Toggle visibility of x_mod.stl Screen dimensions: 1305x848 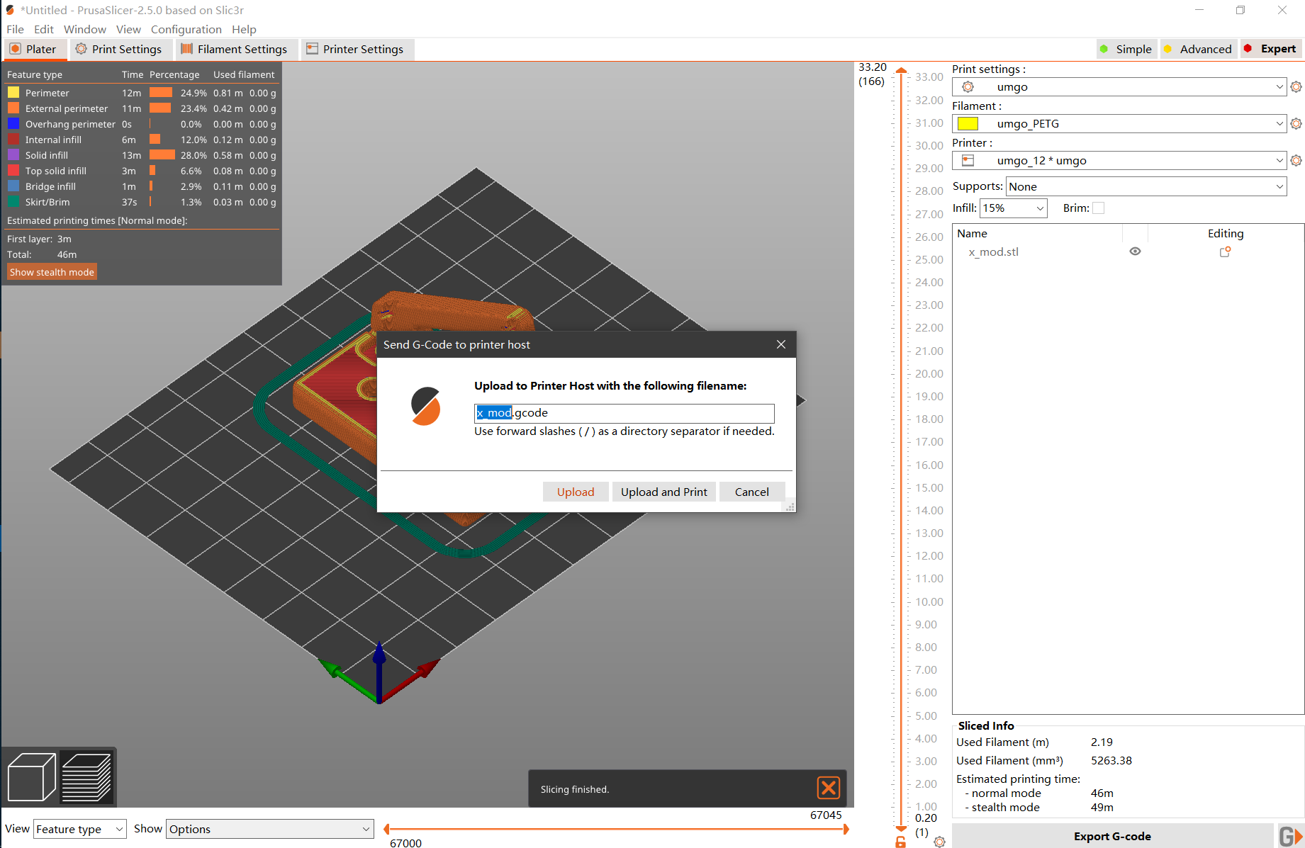(x=1135, y=251)
